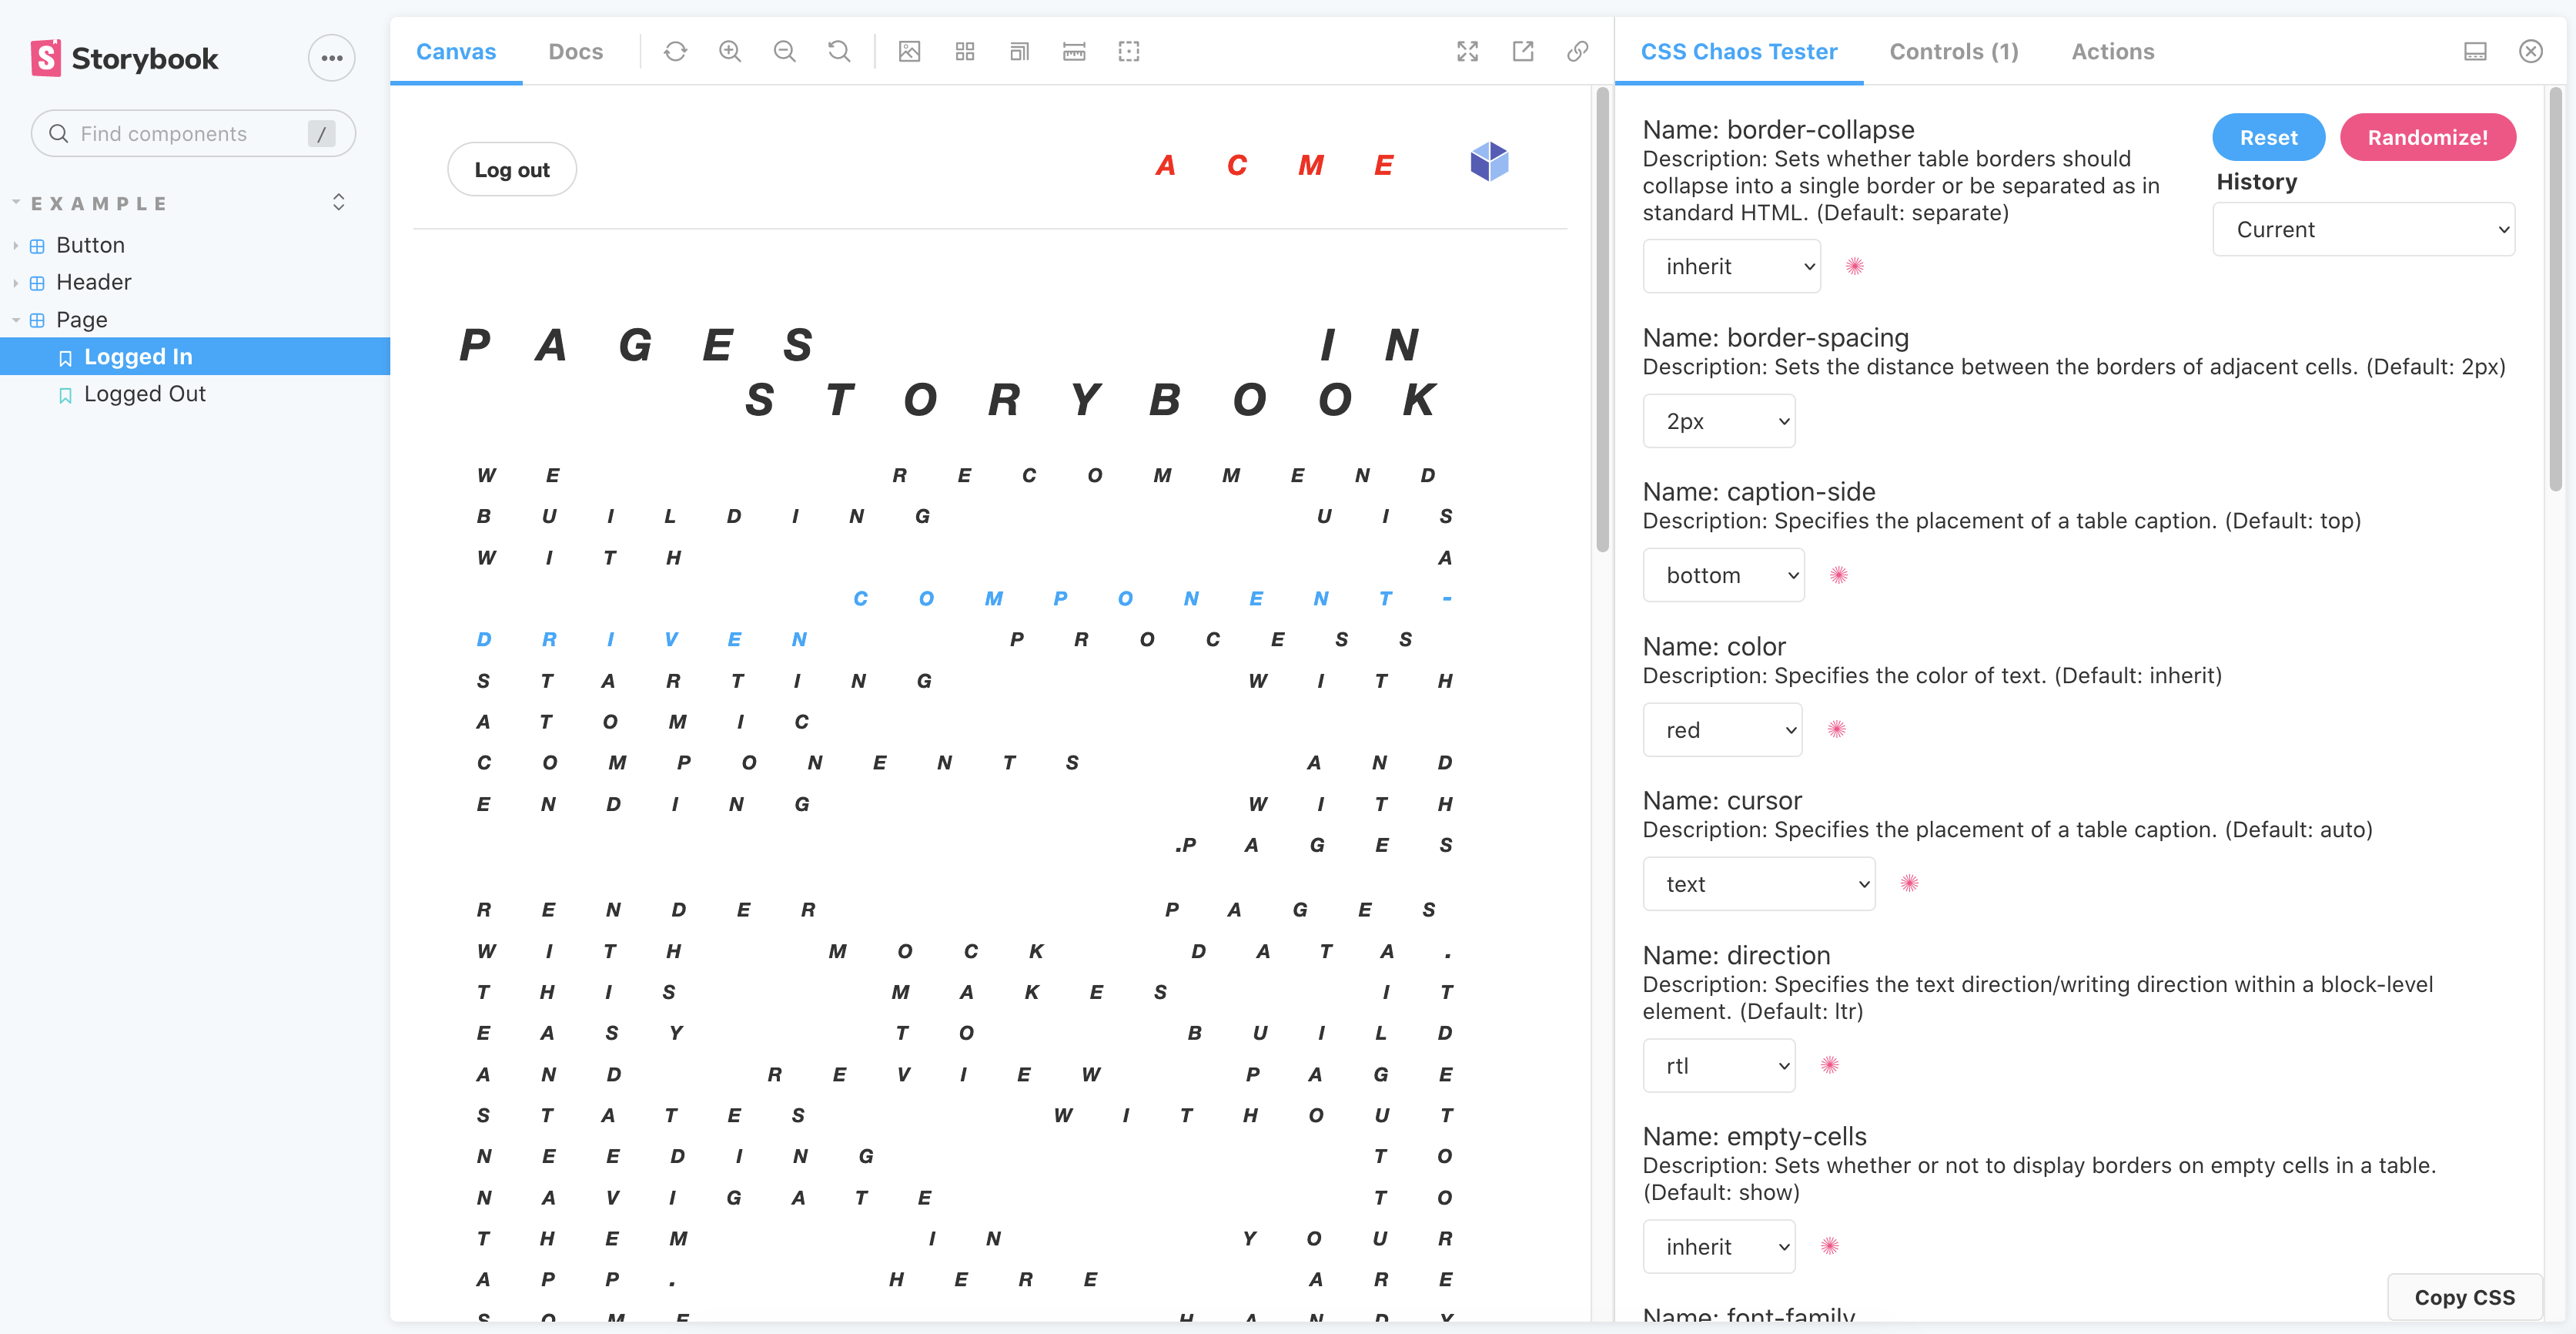2576x1334 pixels.
Task: Switch to the Docs tab
Action: click(575, 51)
